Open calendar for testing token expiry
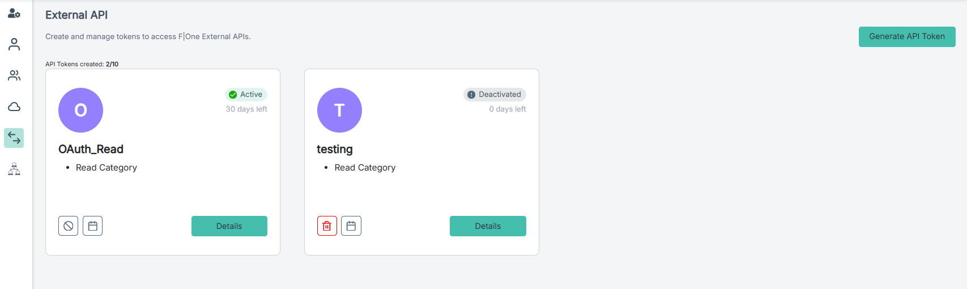 pyautogui.click(x=351, y=226)
